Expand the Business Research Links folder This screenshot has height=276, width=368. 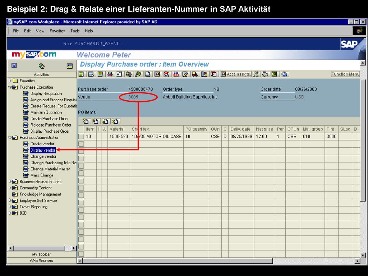[10, 181]
